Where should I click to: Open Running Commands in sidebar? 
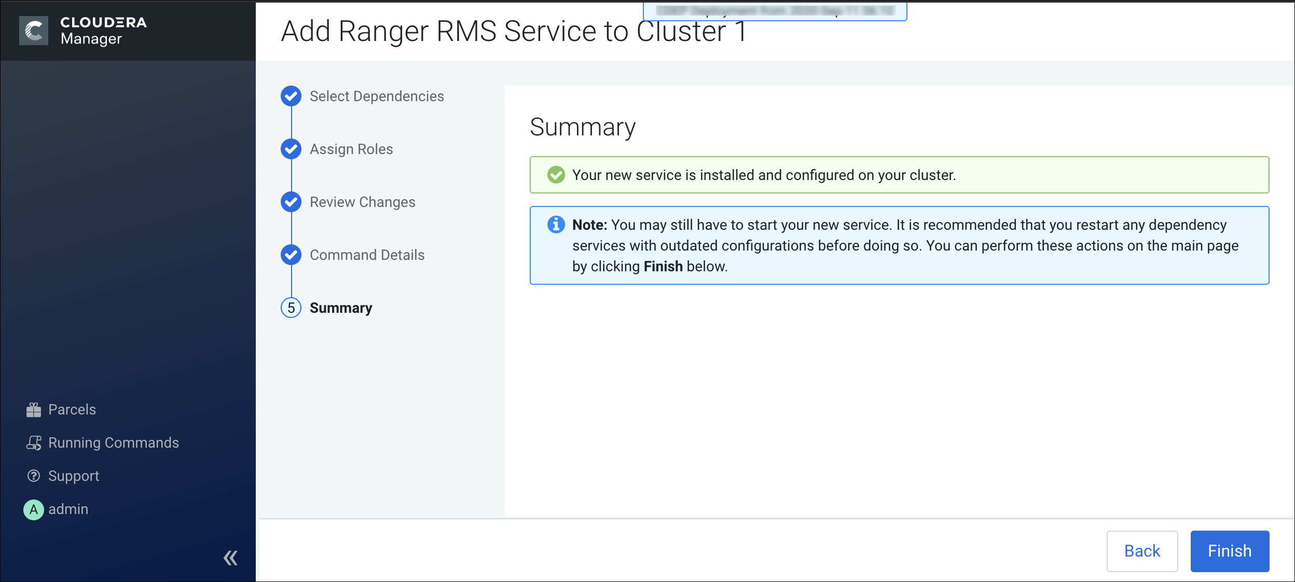point(113,443)
